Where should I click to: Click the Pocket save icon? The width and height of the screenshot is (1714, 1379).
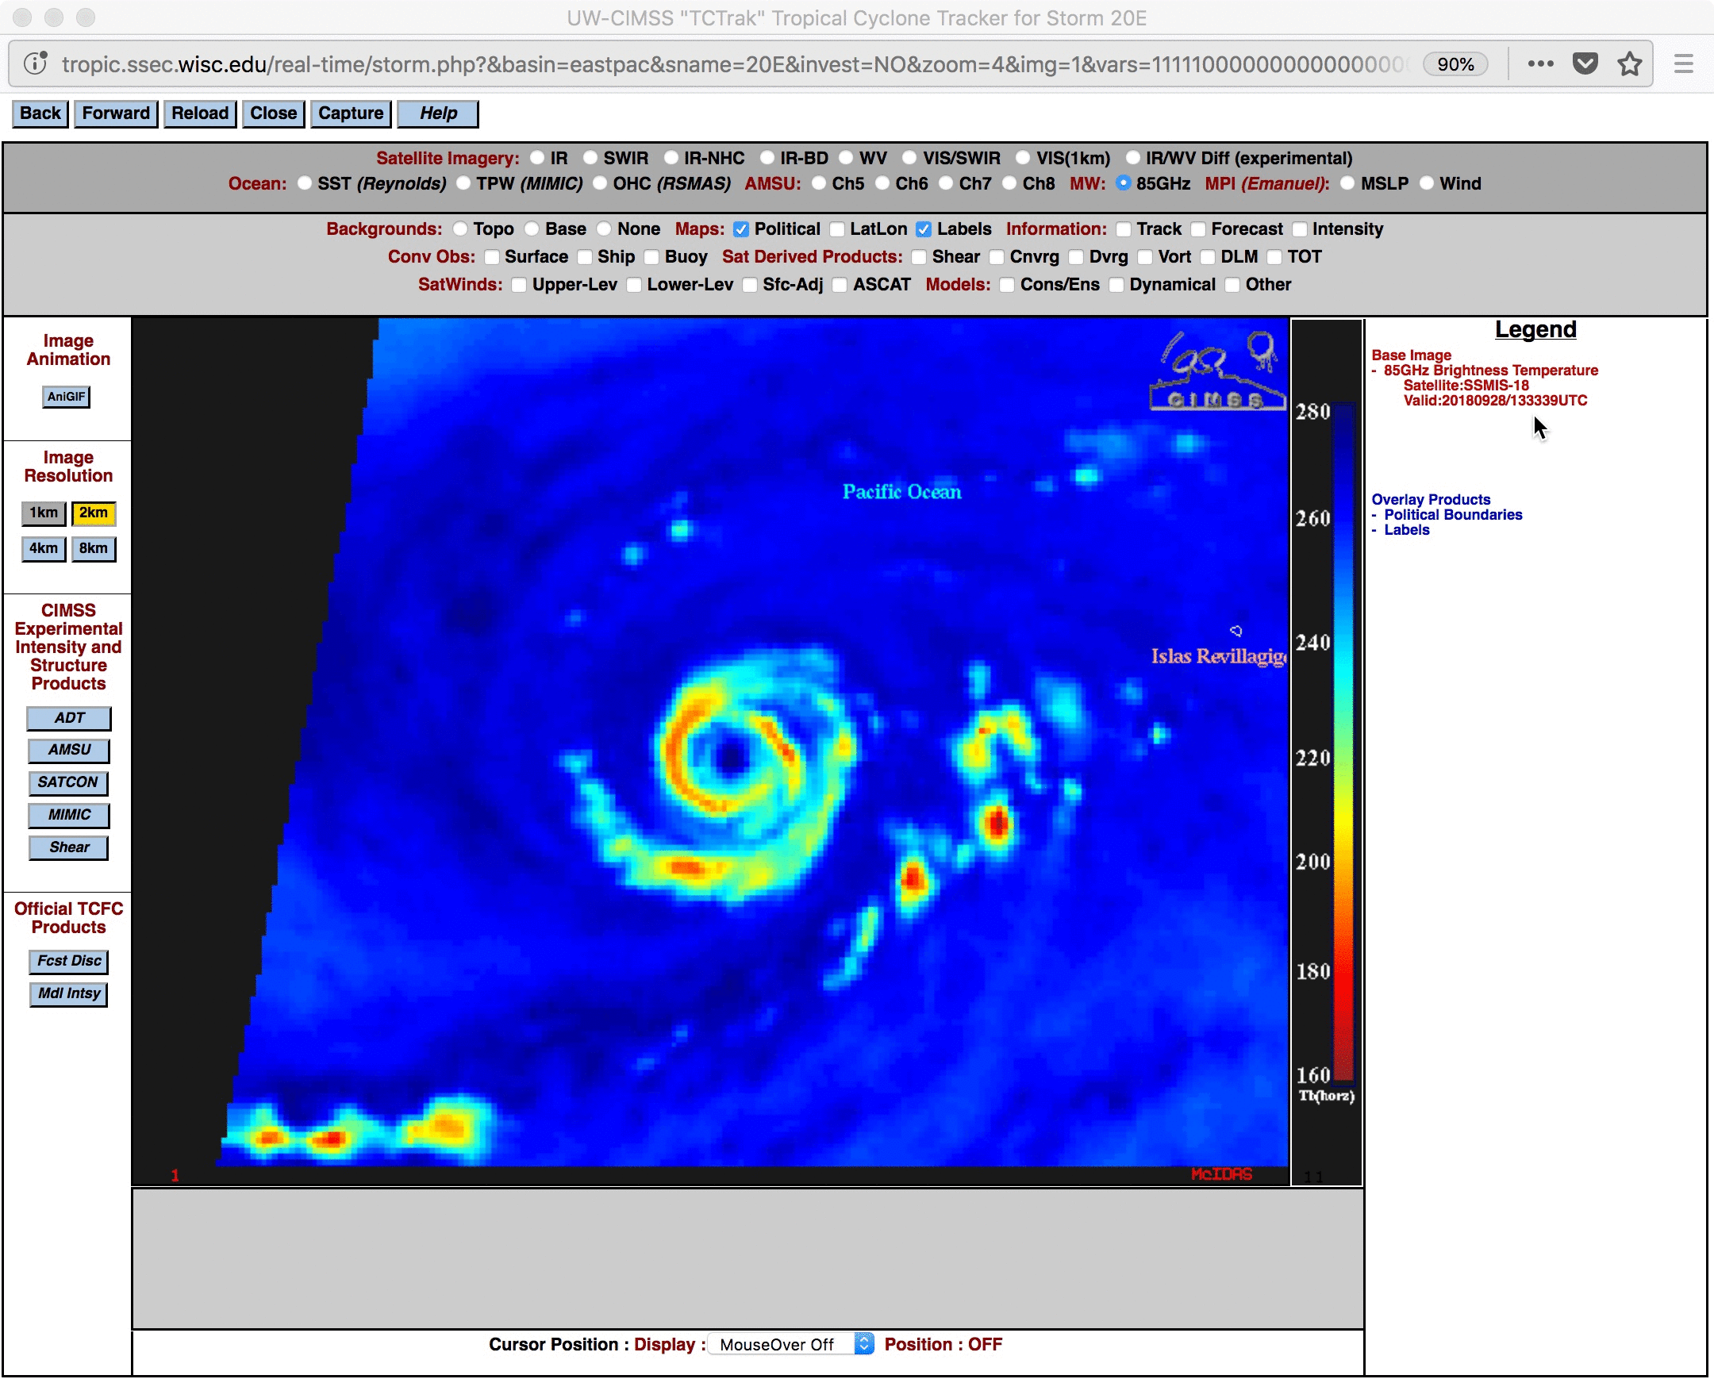pyautogui.click(x=1585, y=63)
